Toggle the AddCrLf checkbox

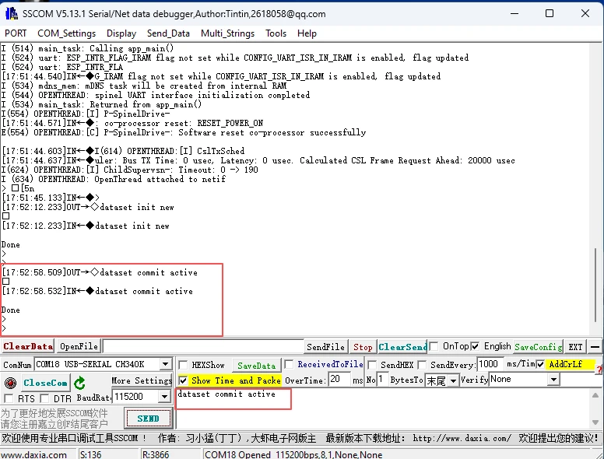(x=540, y=364)
